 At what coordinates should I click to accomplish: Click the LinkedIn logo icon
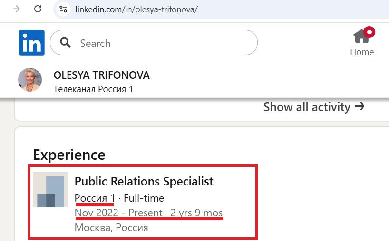tap(32, 43)
